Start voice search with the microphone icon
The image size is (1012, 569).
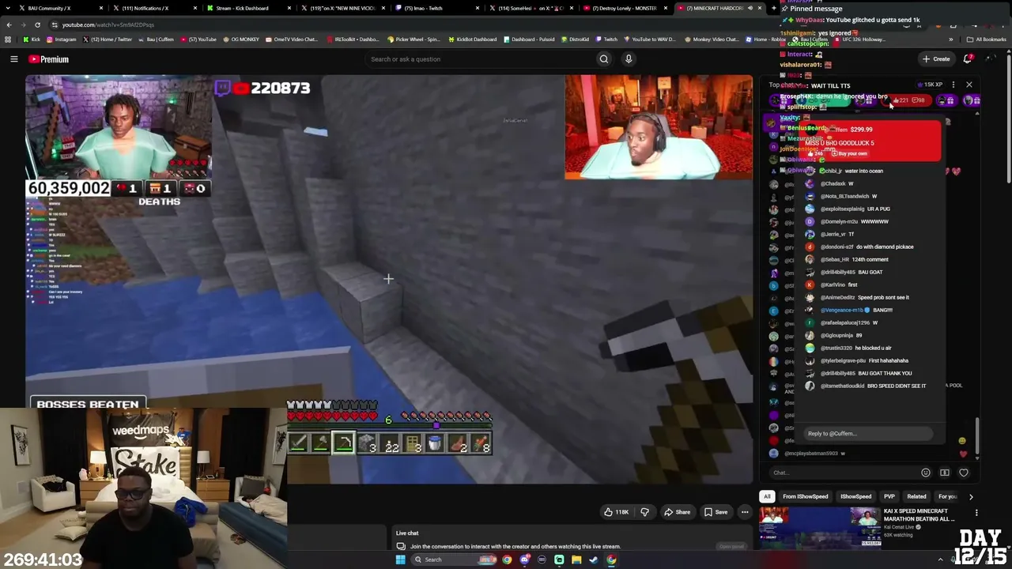(629, 59)
